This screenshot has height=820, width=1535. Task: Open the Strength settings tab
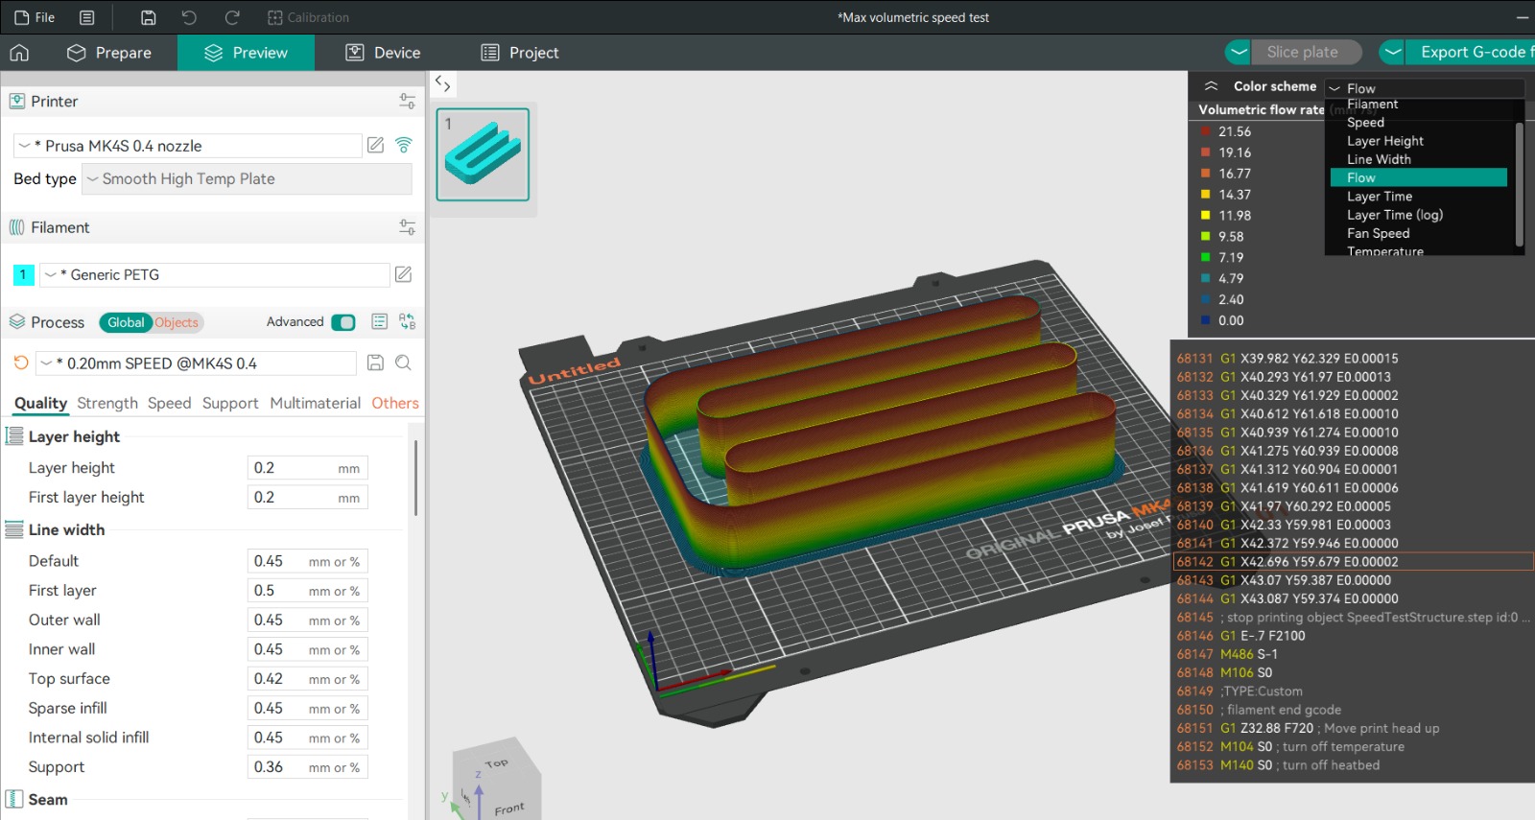107,403
